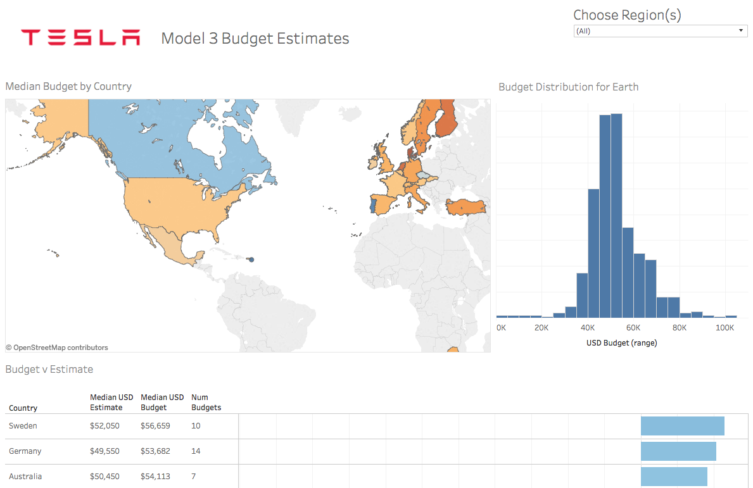Click Spain on the map
The image size is (753, 488).
(x=384, y=204)
